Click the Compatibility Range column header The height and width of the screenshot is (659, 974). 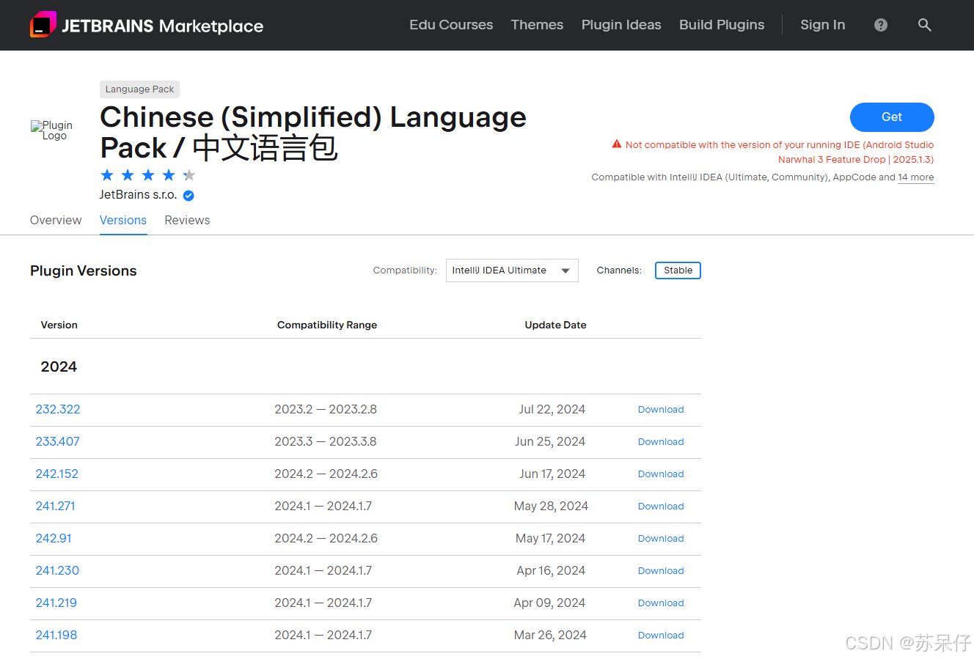(x=327, y=325)
